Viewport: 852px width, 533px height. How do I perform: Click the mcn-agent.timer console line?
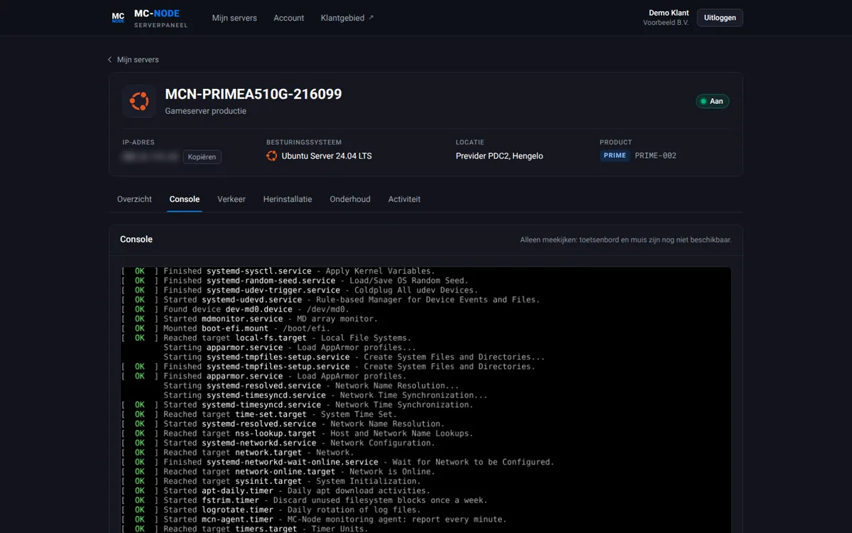pos(313,519)
